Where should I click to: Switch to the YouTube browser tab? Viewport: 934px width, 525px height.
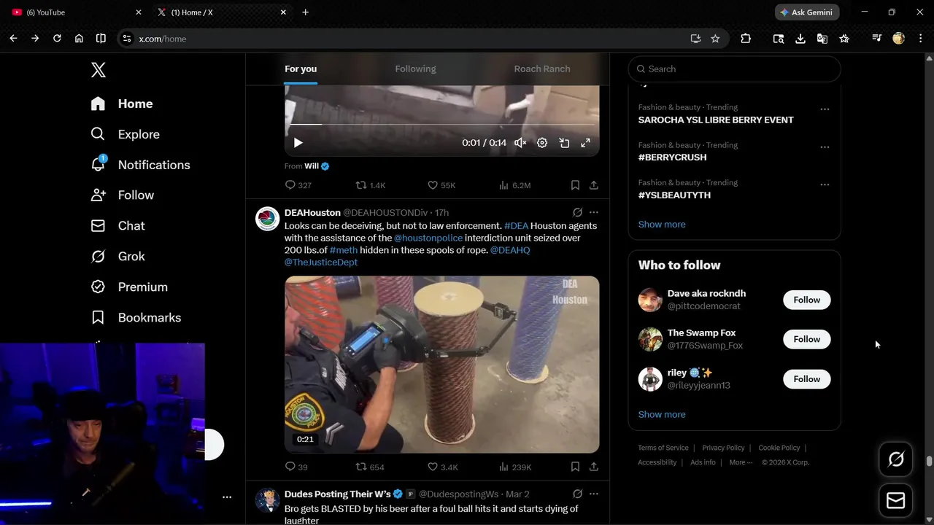point(76,12)
